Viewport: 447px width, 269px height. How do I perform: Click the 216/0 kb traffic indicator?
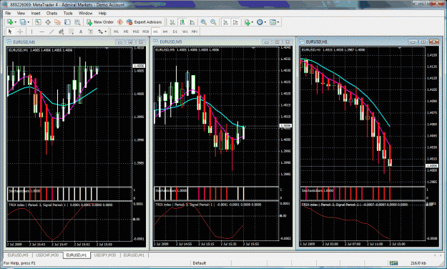(418, 263)
